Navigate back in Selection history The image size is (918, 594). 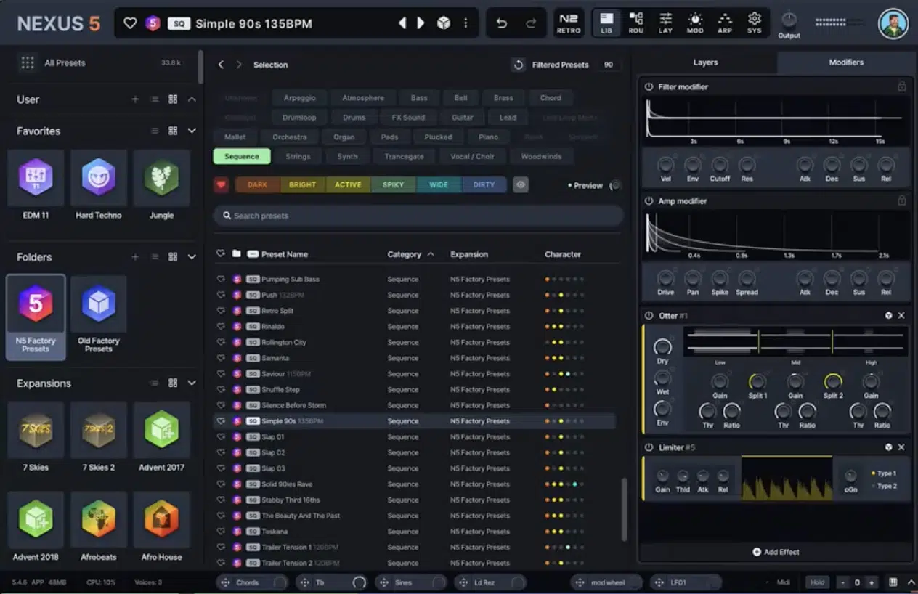coord(221,65)
